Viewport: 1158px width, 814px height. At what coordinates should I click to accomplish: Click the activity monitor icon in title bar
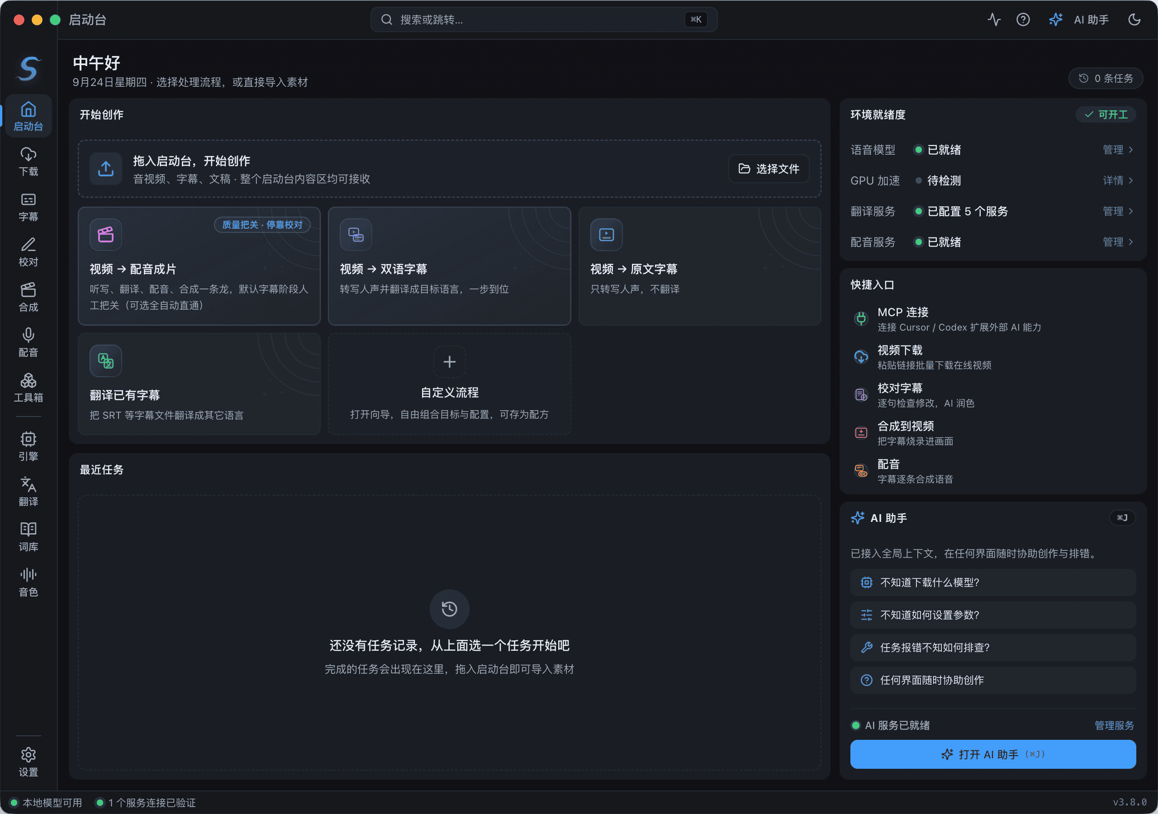click(x=994, y=19)
